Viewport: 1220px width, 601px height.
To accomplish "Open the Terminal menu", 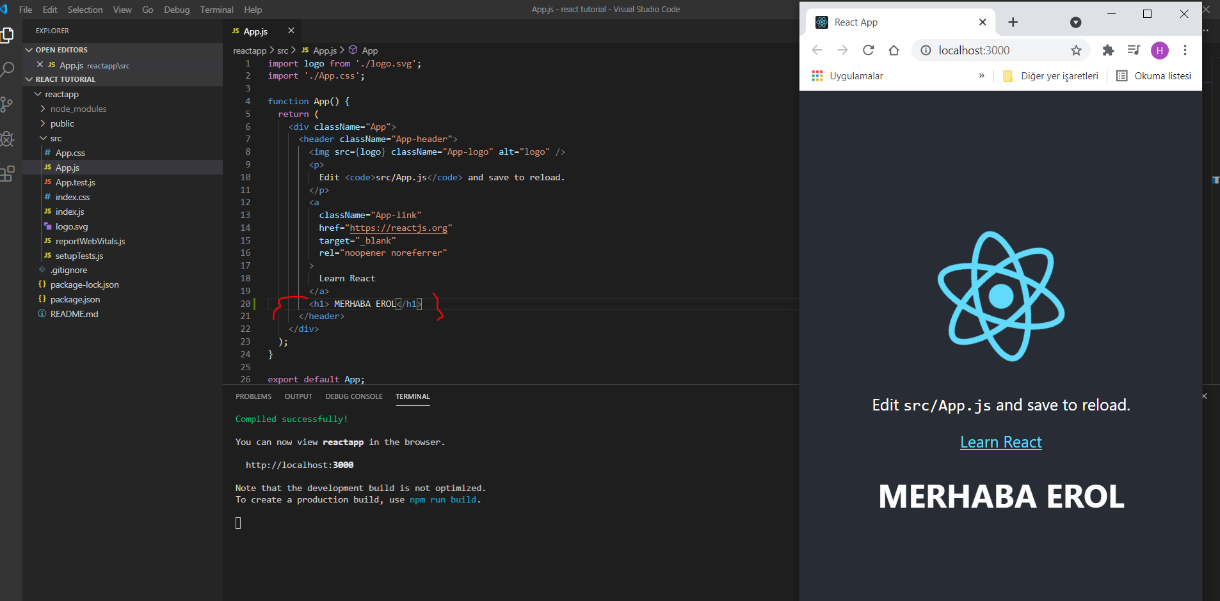I will point(216,10).
